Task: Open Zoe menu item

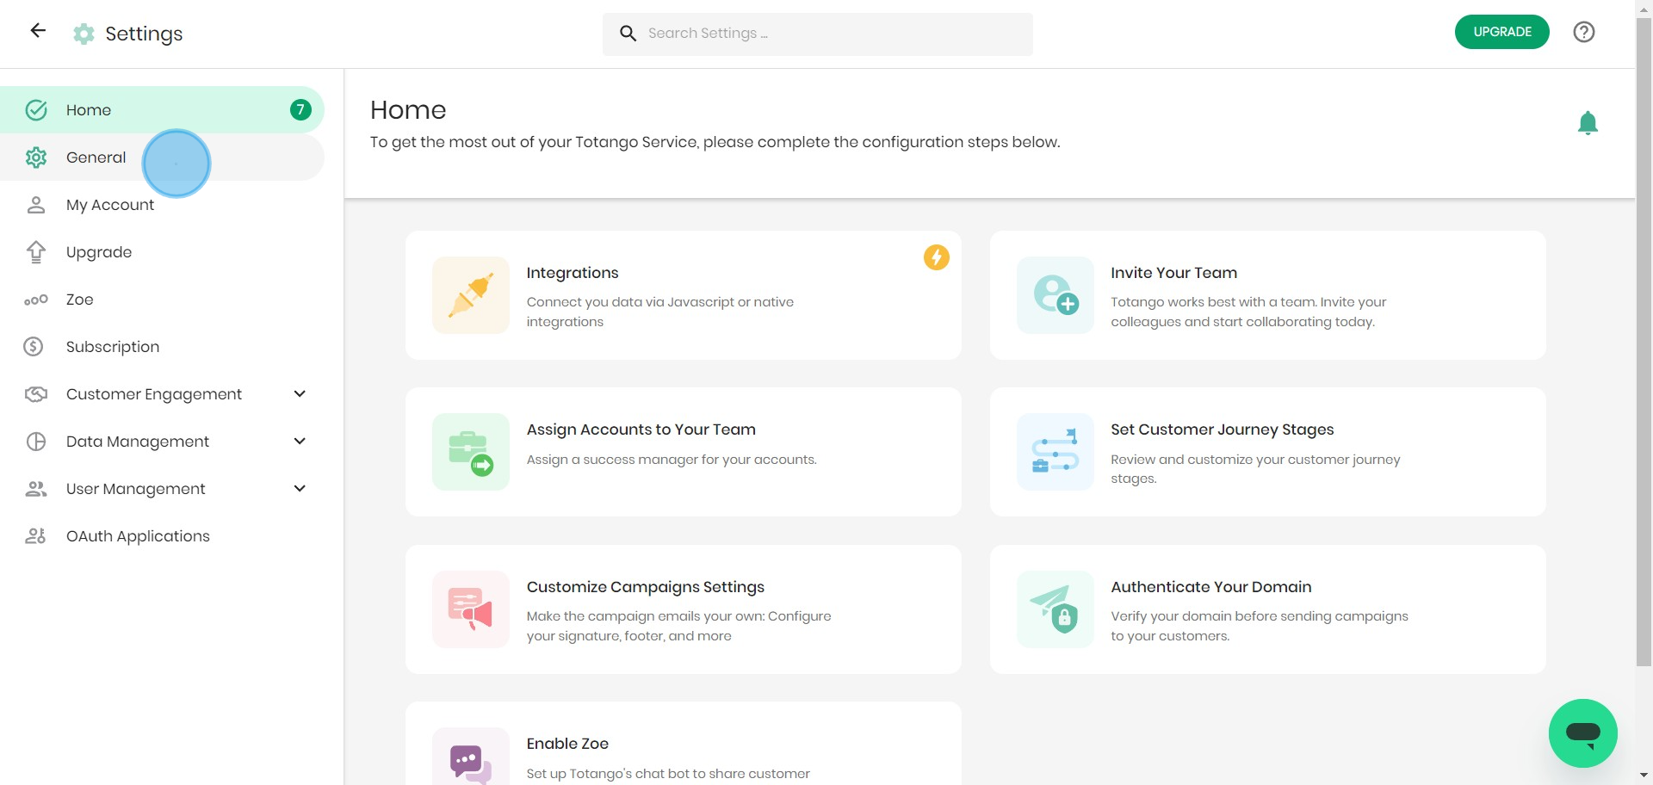Action: (162, 300)
